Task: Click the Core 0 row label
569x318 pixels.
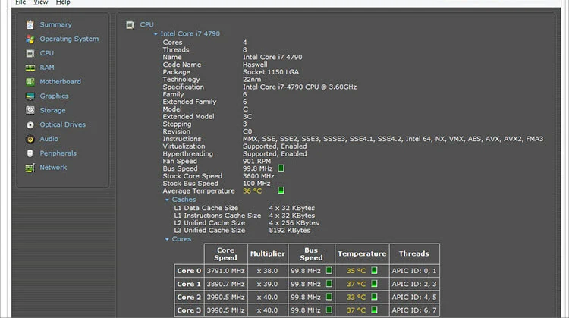Action: click(189, 271)
